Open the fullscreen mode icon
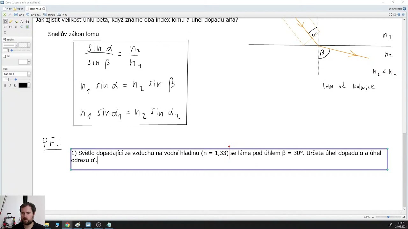Image resolution: width=408 pixels, height=229 pixels. (390, 15)
